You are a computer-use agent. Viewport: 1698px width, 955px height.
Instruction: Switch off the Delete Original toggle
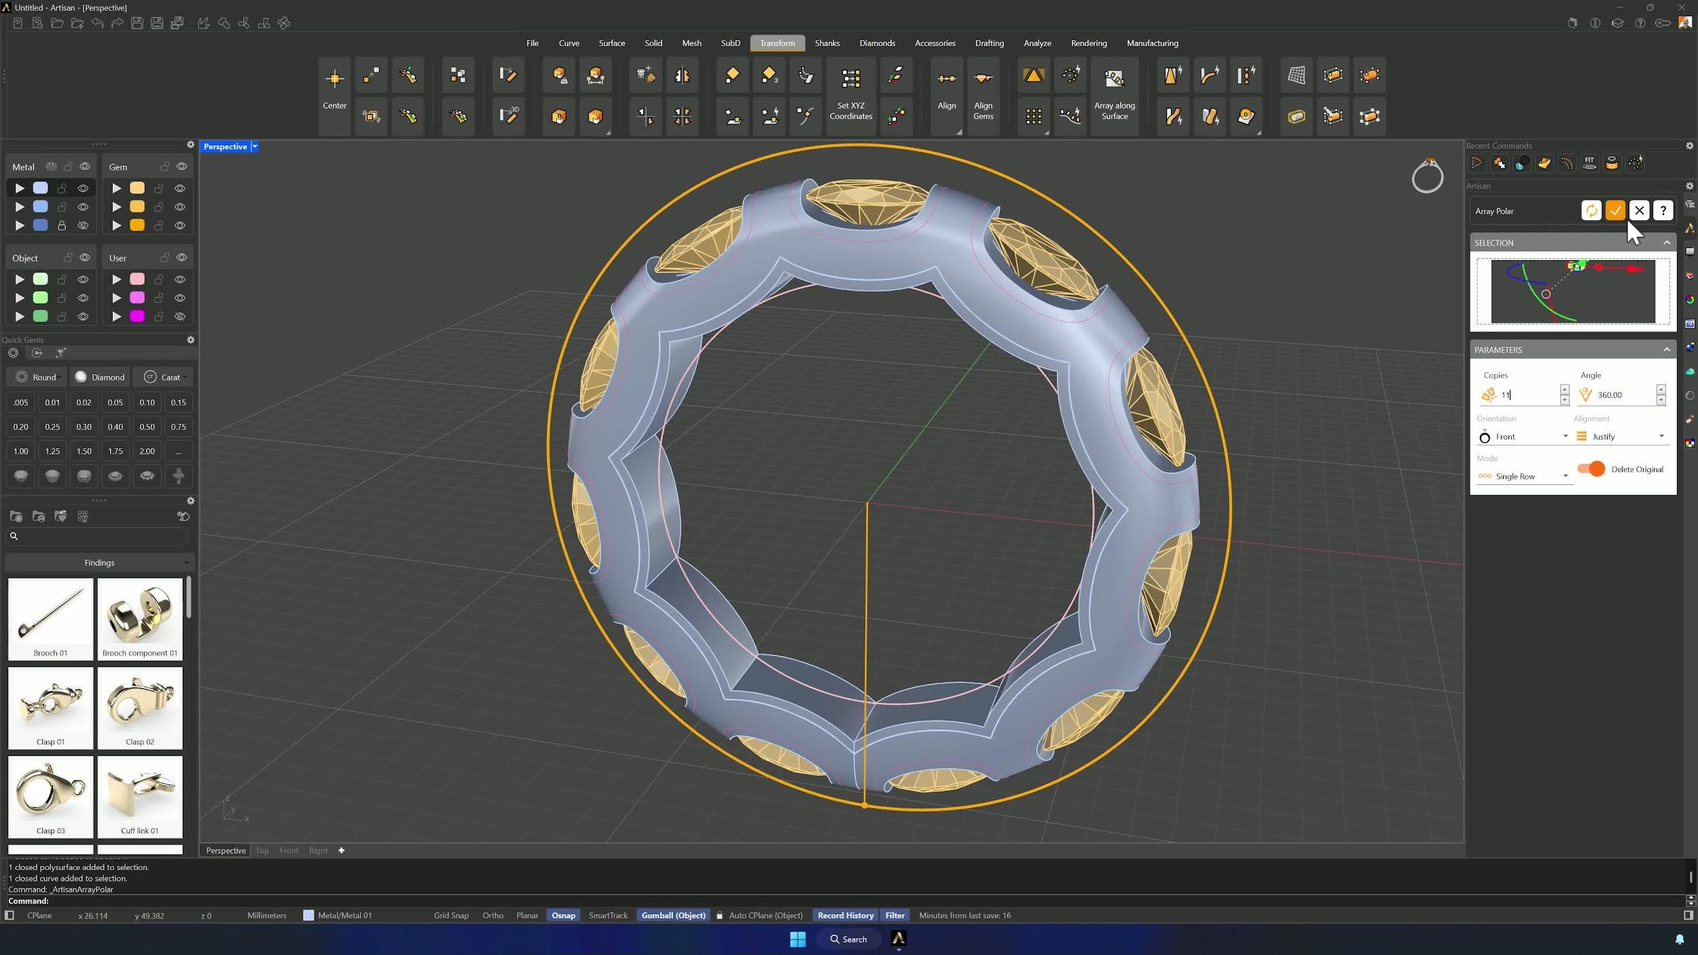tap(1591, 469)
